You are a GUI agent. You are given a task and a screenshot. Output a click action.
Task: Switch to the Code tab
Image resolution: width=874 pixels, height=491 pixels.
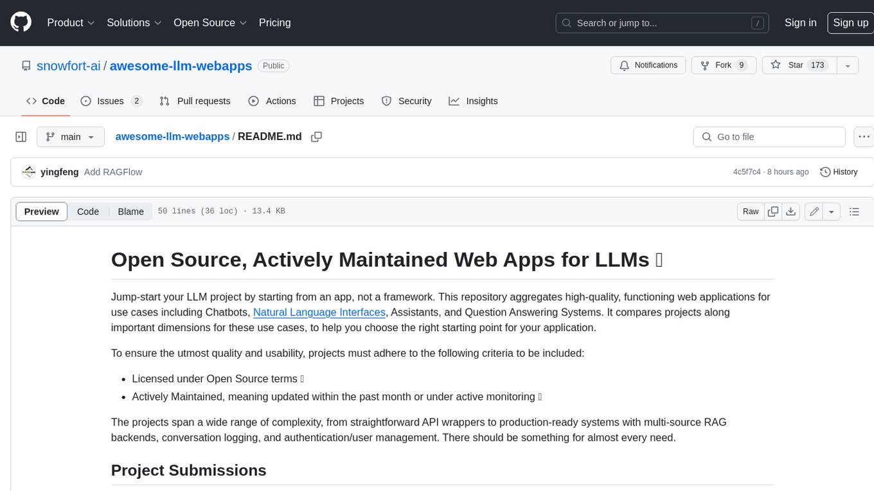coord(46,101)
